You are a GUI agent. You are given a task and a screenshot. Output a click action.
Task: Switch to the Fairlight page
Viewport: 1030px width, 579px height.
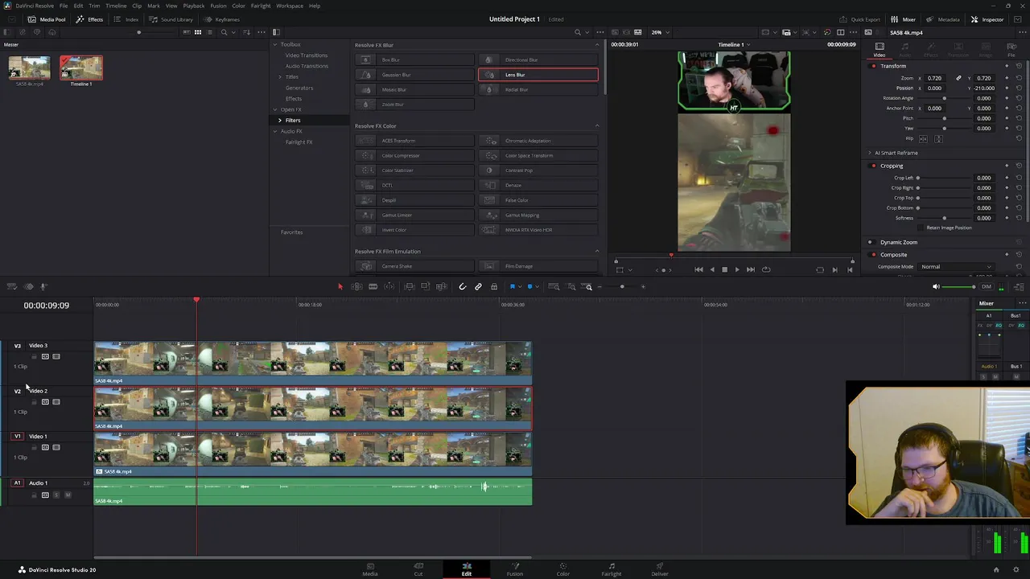[612, 569]
